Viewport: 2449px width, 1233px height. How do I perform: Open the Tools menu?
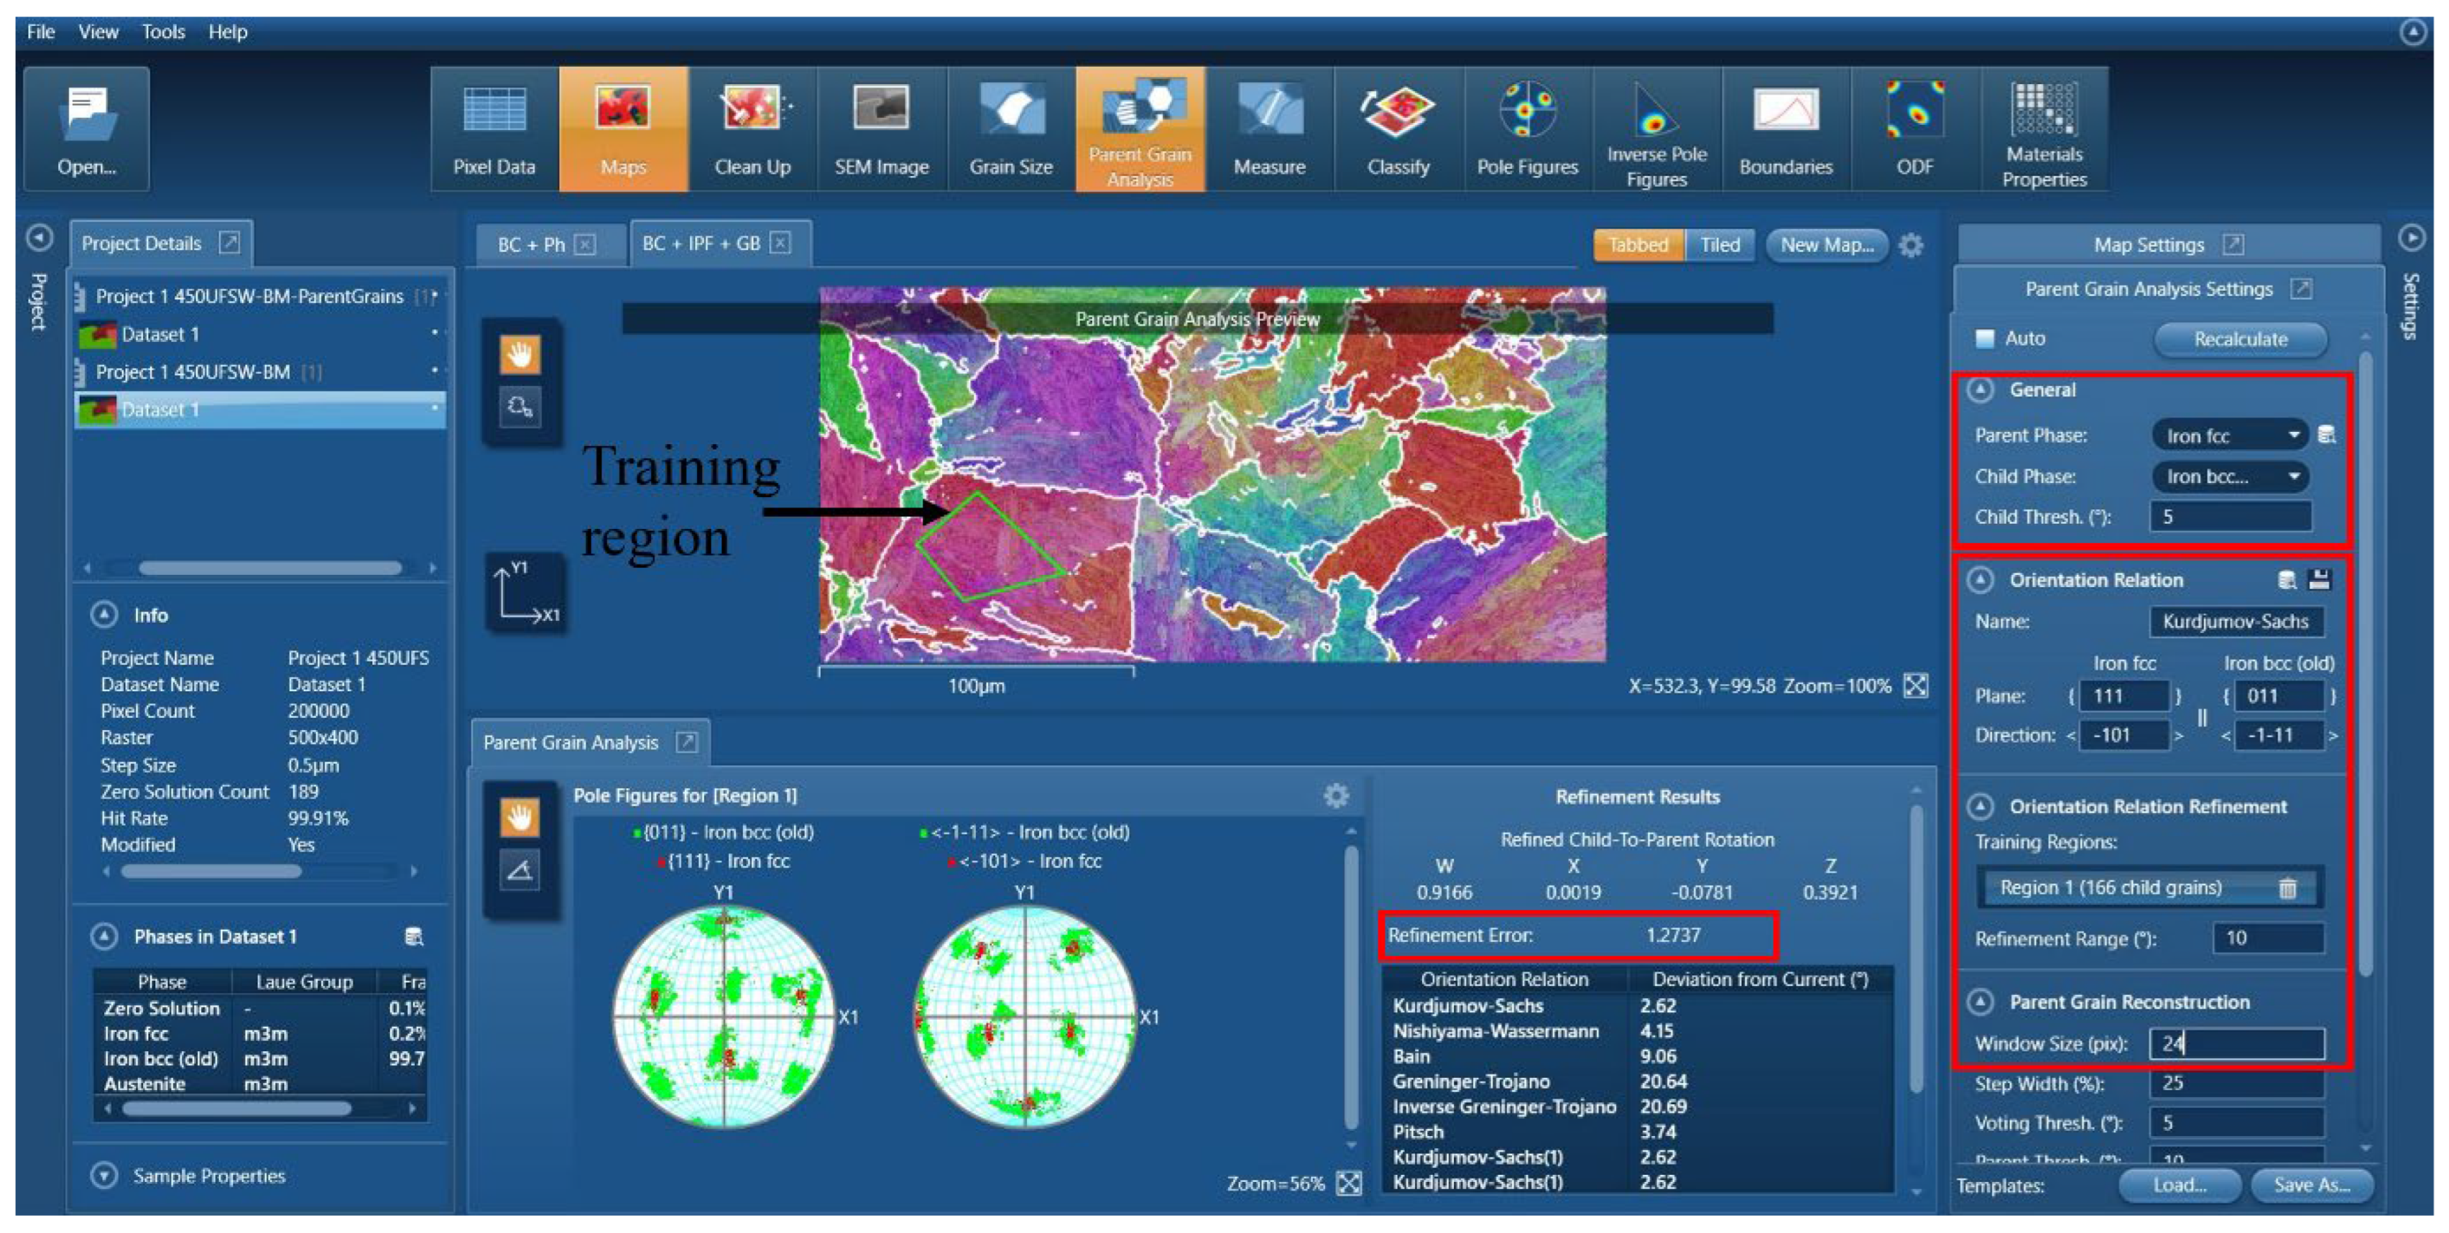click(x=162, y=32)
